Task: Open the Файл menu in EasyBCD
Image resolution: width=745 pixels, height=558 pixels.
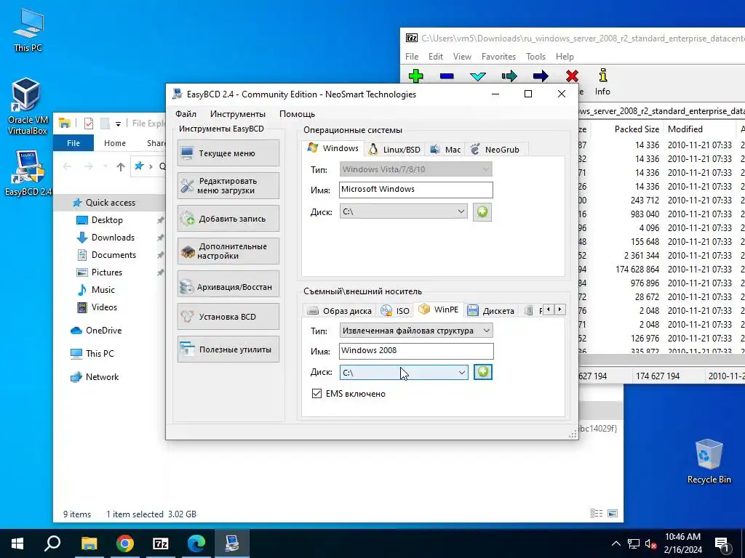Action: 186,114
